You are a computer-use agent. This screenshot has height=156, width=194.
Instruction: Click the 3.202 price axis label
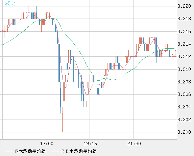pyautogui.click(x=184, y=120)
